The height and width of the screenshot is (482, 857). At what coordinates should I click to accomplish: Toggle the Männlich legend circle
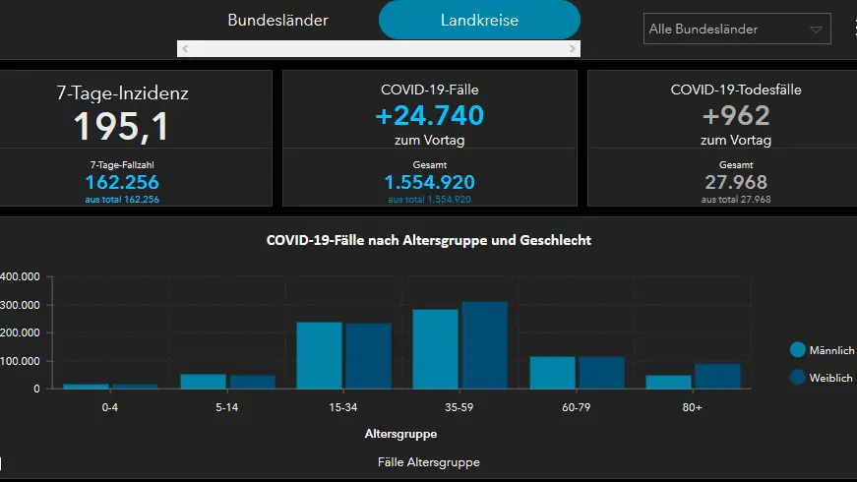pos(797,350)
